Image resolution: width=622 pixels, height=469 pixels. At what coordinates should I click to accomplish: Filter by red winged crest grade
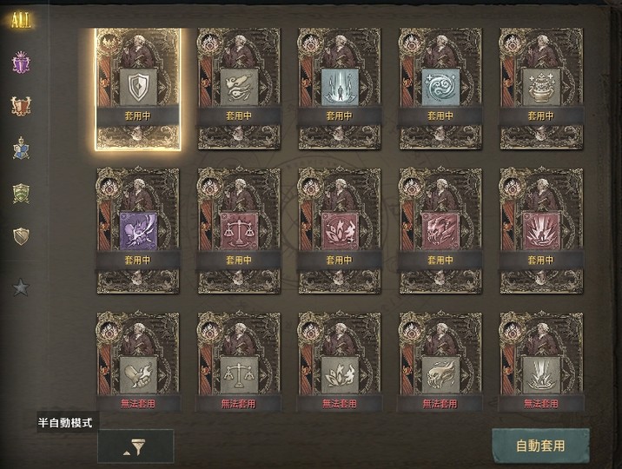21,106
